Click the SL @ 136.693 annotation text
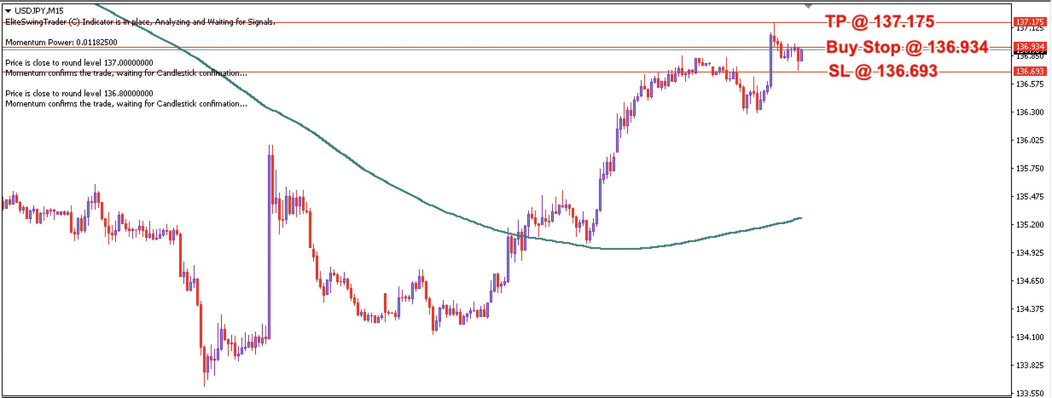 884,72
